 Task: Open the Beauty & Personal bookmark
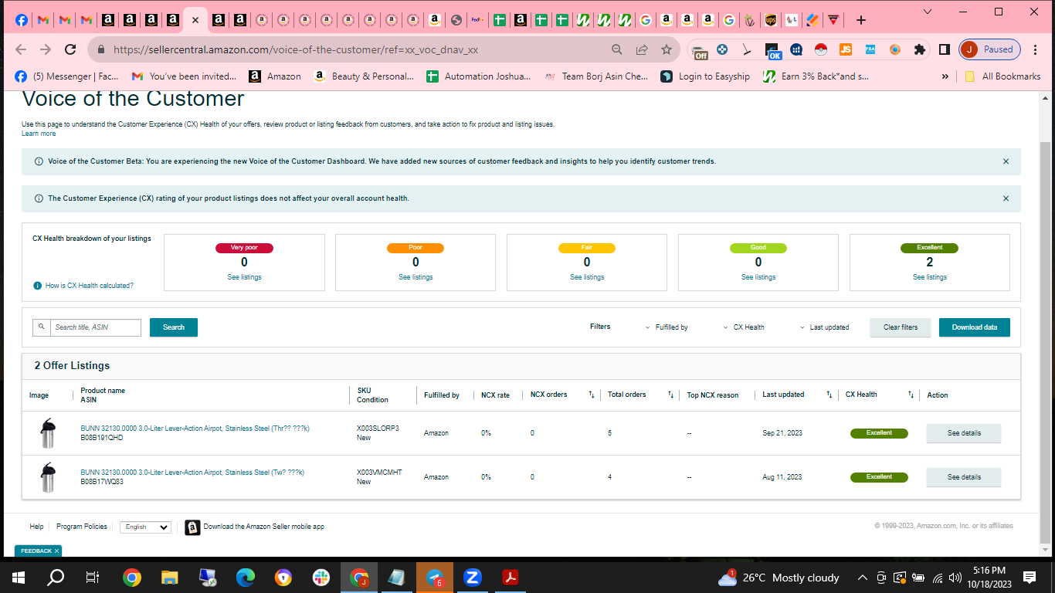(x=364, y=76)
